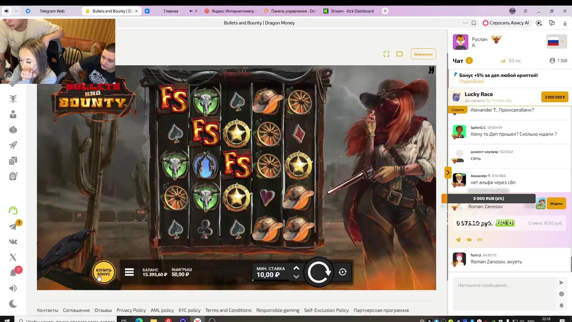This screenshot has width=572, height=322.
Task: Click the 3 000 000 ₽ Lucky Race button
Action: tap(555, 97)
